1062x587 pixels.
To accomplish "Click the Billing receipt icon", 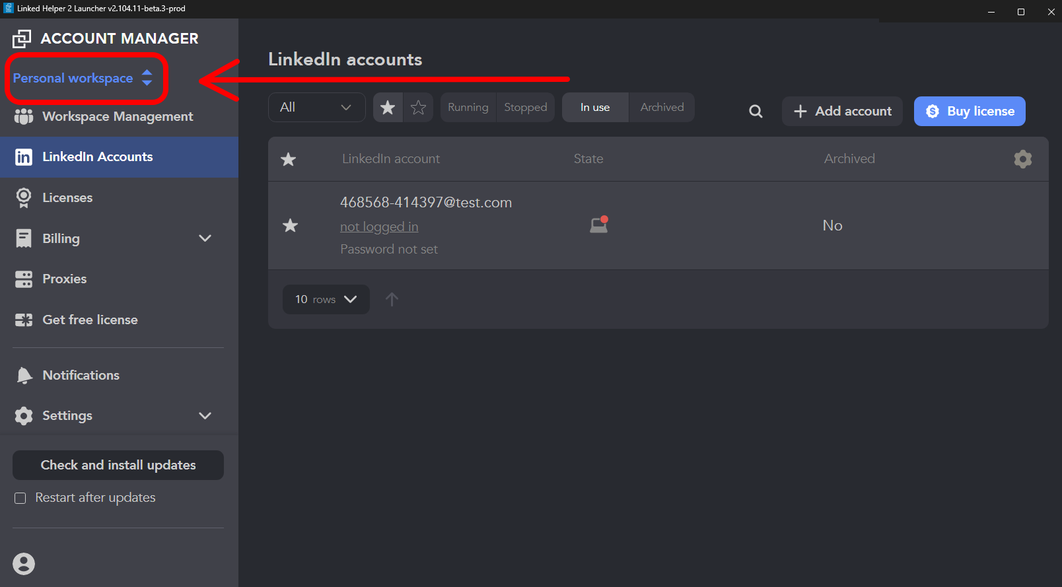I will [x=24, y=238].
